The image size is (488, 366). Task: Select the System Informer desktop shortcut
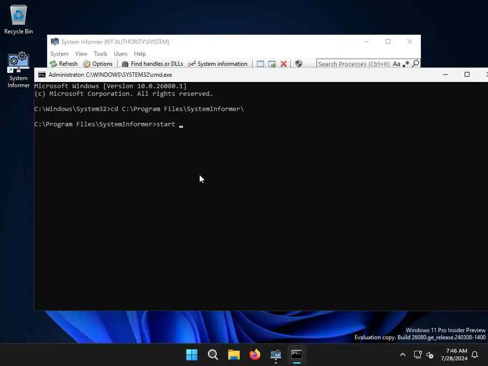tap(19, 70)
